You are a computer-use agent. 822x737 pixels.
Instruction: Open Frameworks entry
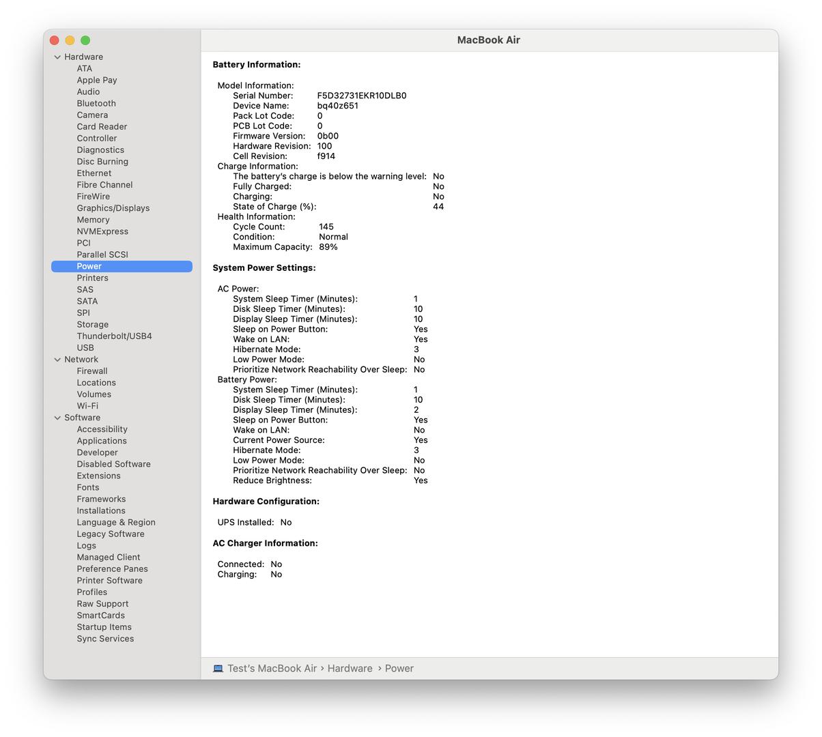click(101, 499)
